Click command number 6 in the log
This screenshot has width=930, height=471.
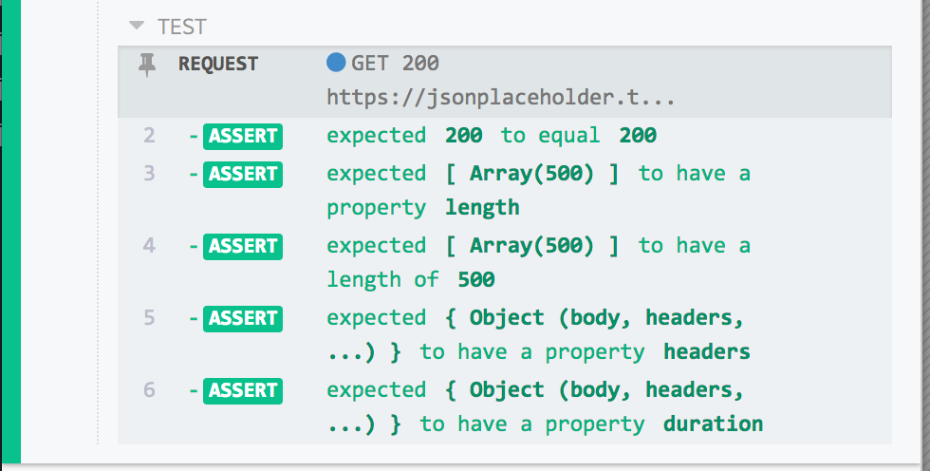tap(149, 390)
